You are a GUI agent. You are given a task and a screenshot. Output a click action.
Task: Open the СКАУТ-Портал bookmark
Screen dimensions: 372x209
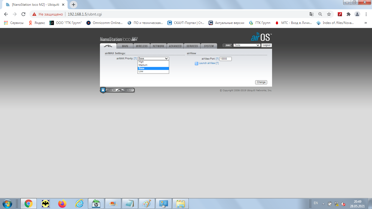(186, 23)
